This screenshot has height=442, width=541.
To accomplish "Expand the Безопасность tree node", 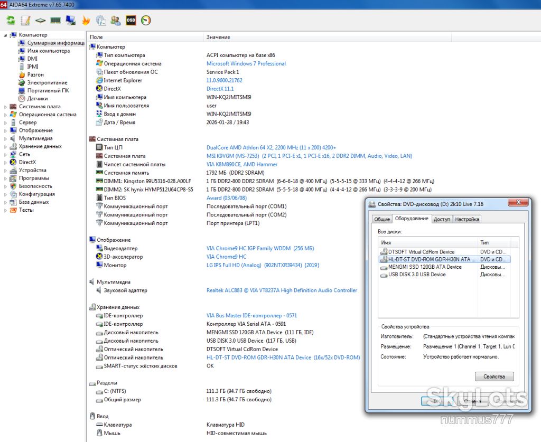I will (5, 186).
